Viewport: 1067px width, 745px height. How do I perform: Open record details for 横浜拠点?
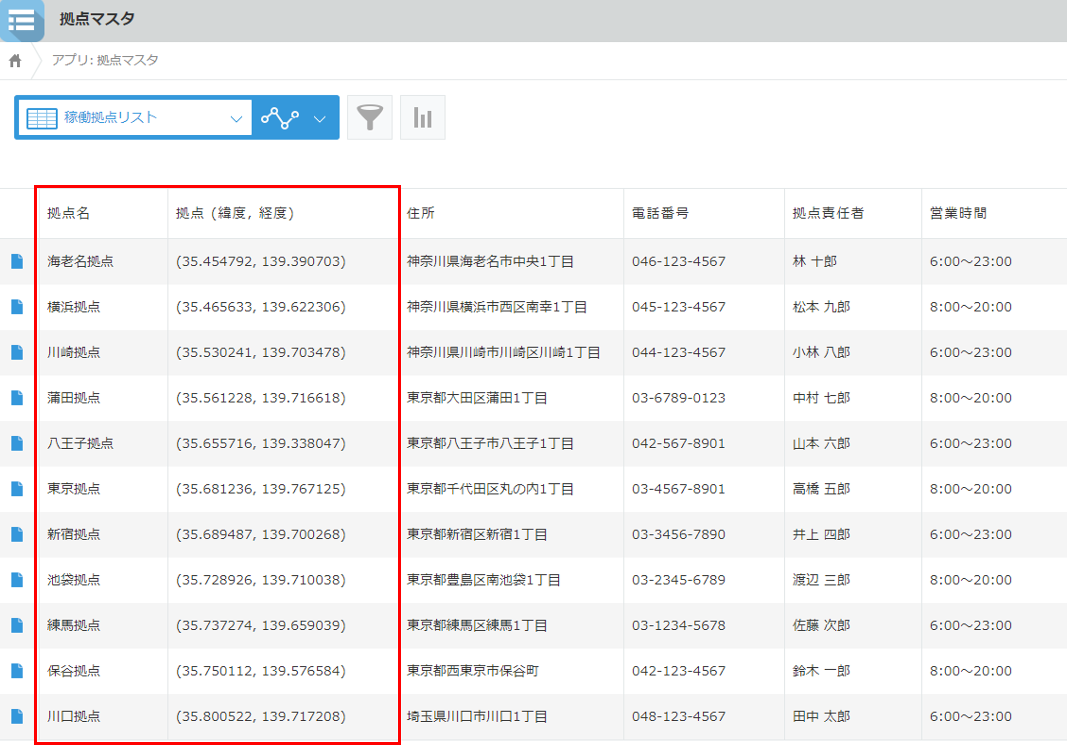(x=17, y=307)
